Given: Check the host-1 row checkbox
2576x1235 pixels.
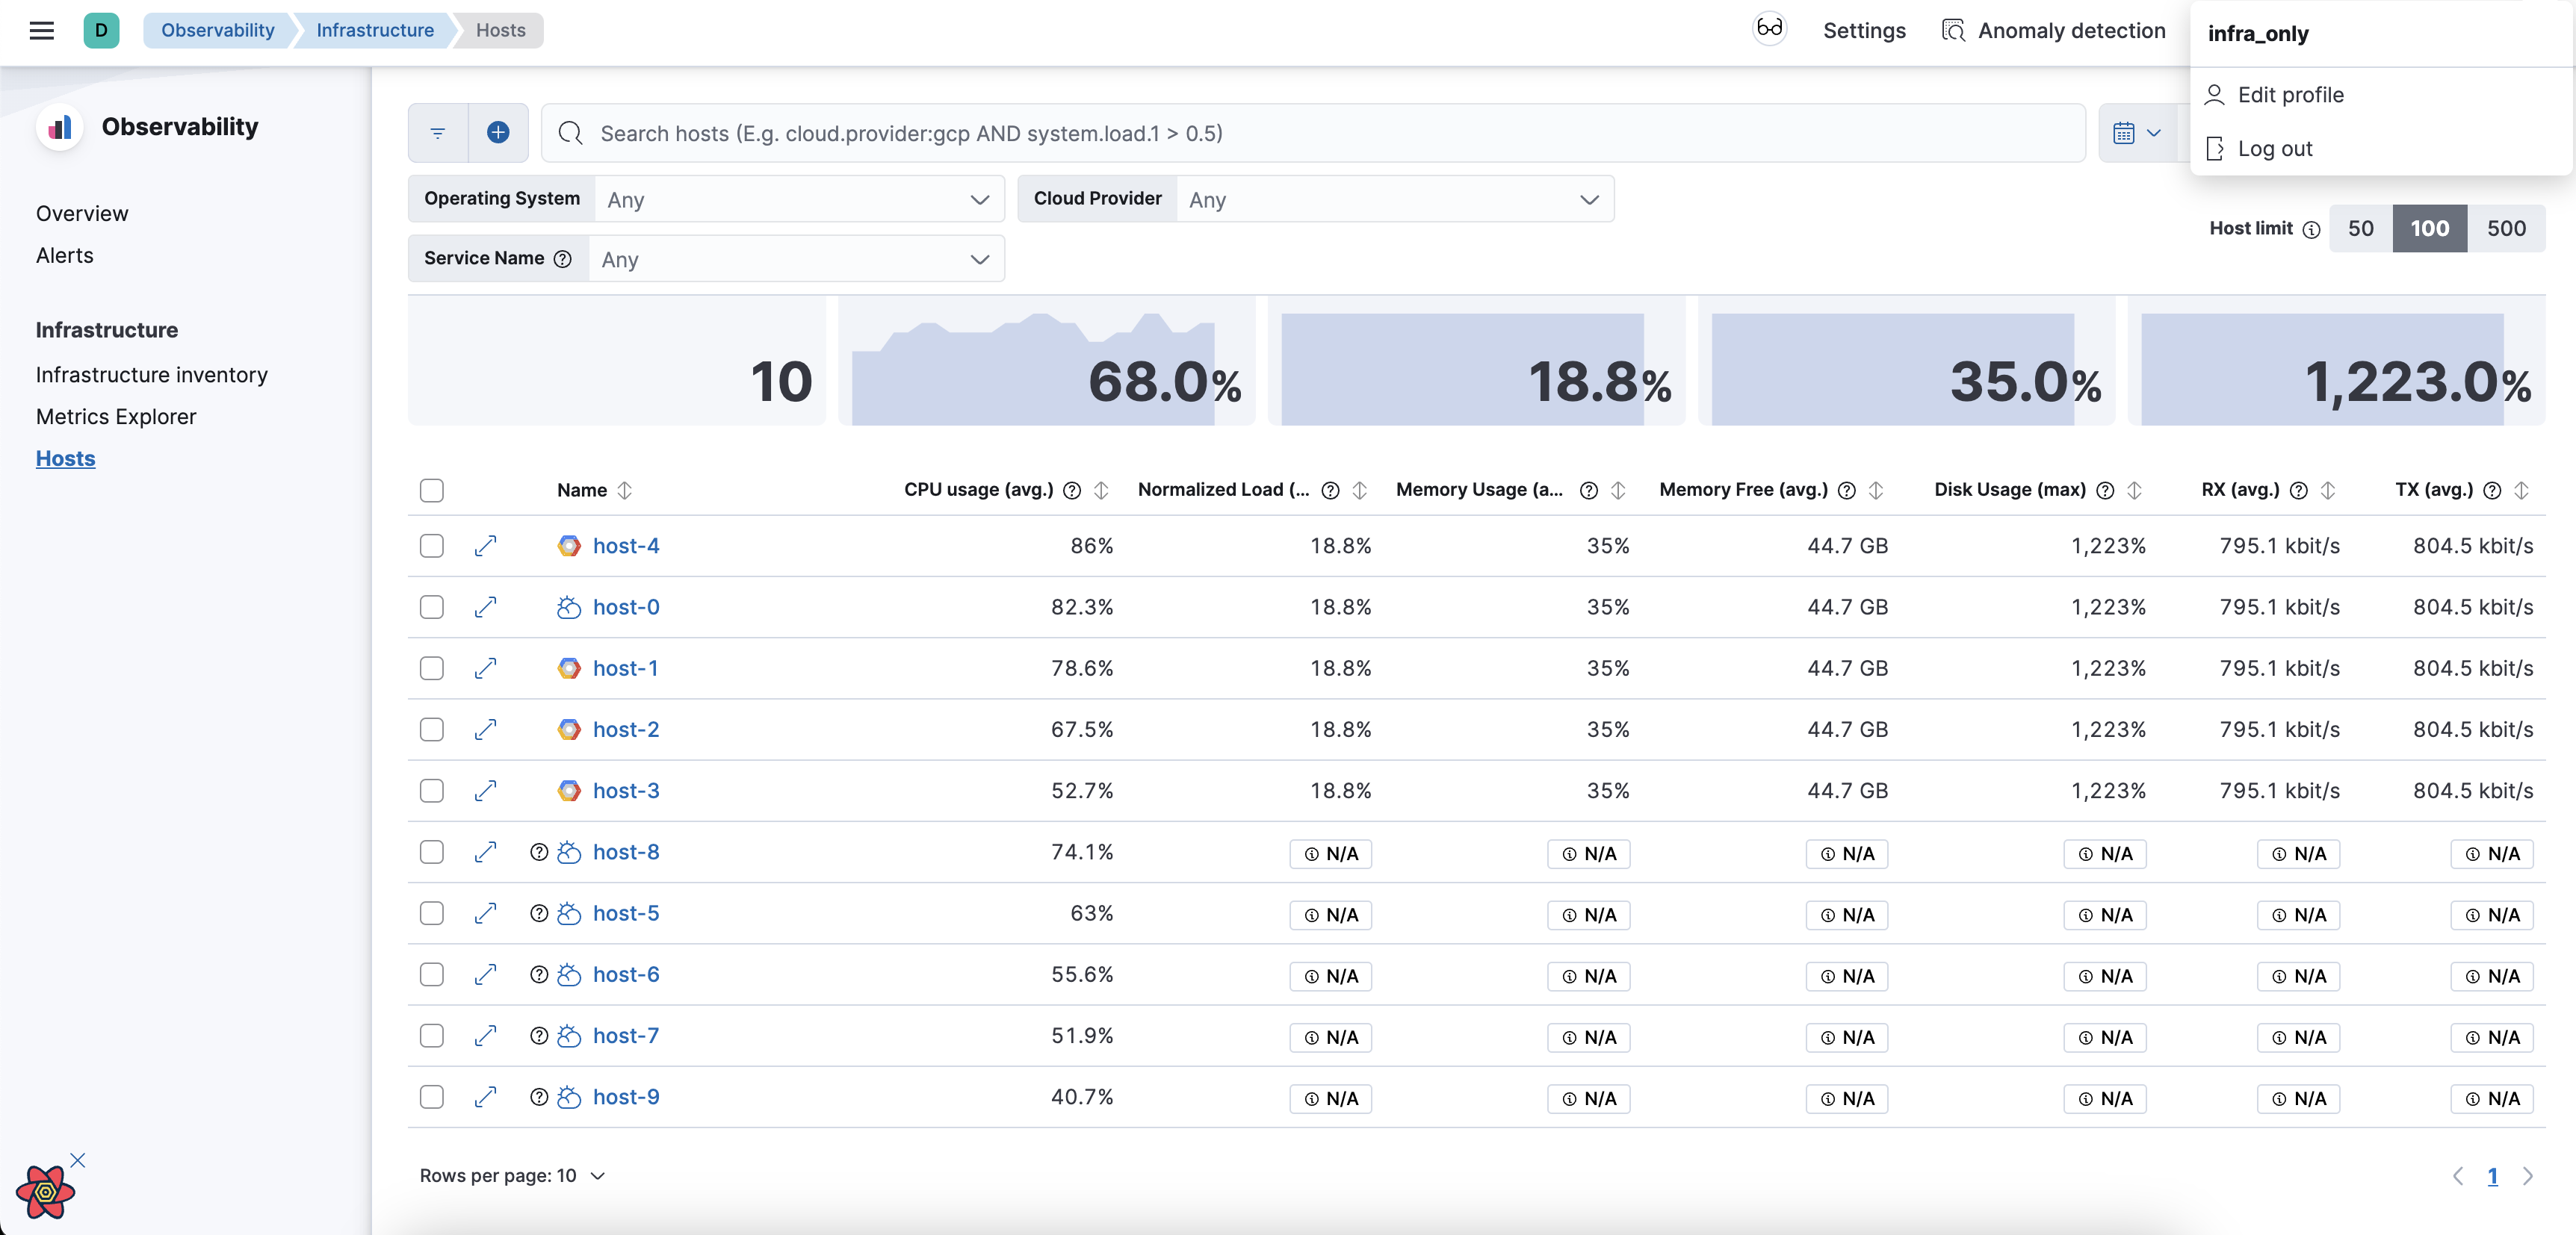Looking at the screenshot, I should tap(432, 668).
